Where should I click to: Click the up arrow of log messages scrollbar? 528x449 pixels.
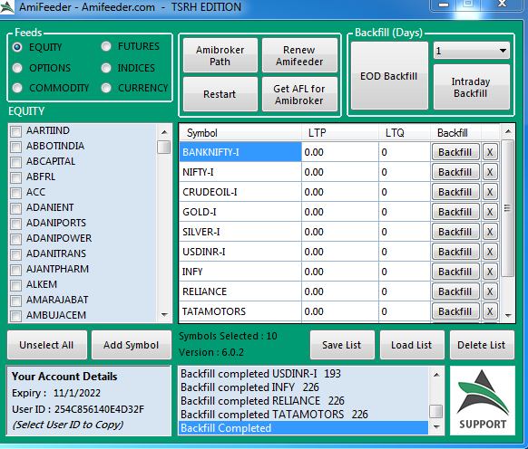point(436,375)
